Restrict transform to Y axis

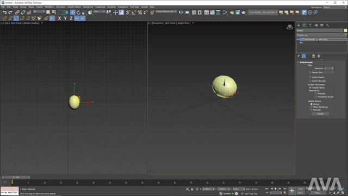point(65,19)
